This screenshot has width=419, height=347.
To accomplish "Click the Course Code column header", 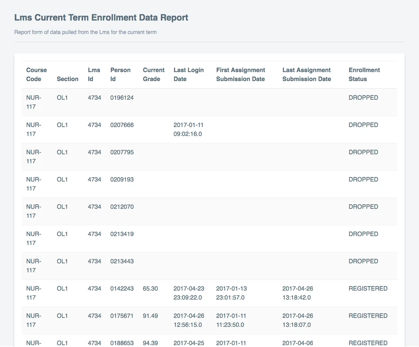I will 37,75.
